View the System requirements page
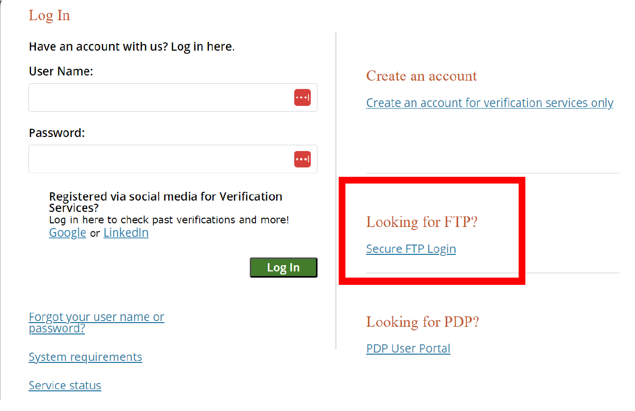This screenshot has width=635, height=411. click(x=85, y=357)
